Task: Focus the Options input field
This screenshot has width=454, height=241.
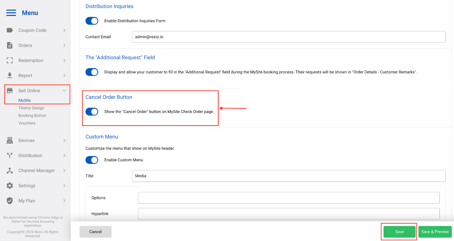Action: coord(289,198)
